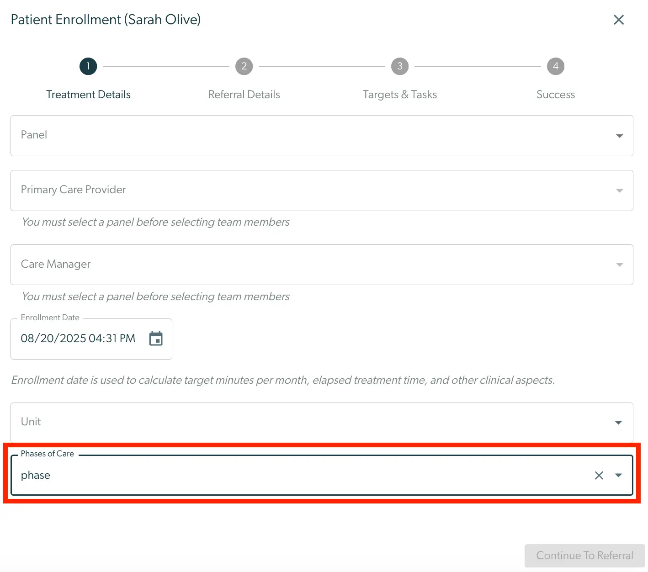Clear the Phases of Care field with the X
The image size is (648, 572).
tap(599, 475)
